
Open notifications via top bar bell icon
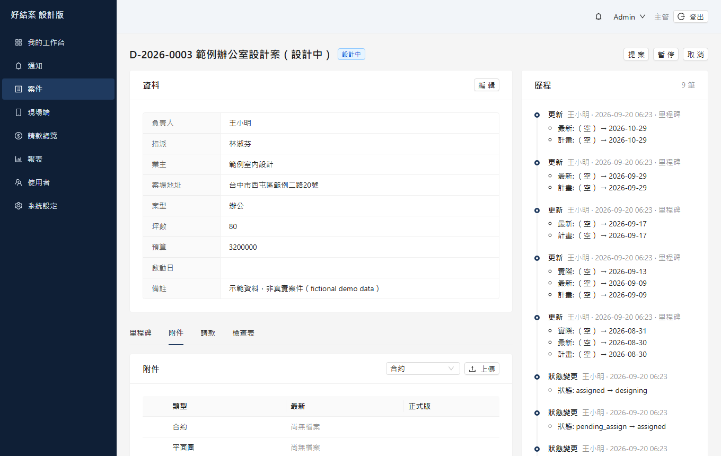click(599, 17)
